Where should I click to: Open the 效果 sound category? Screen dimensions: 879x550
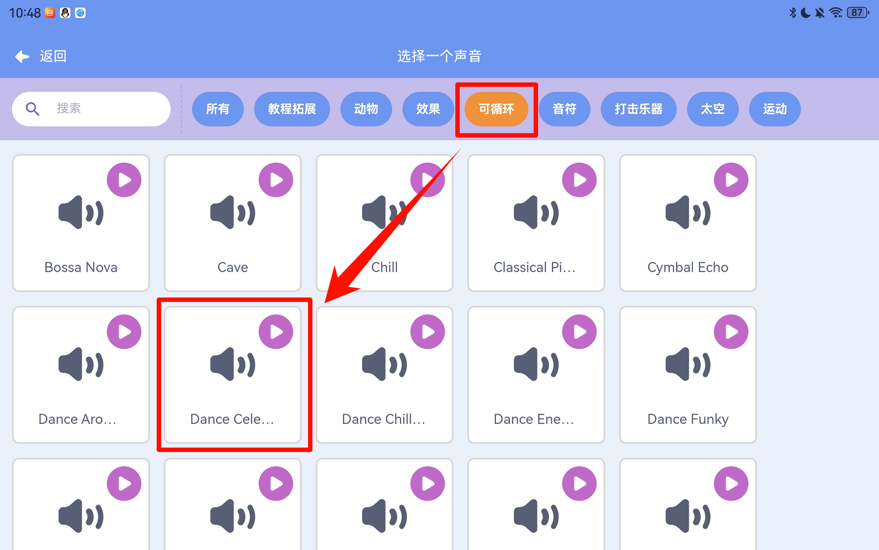[x=428, y=109]
